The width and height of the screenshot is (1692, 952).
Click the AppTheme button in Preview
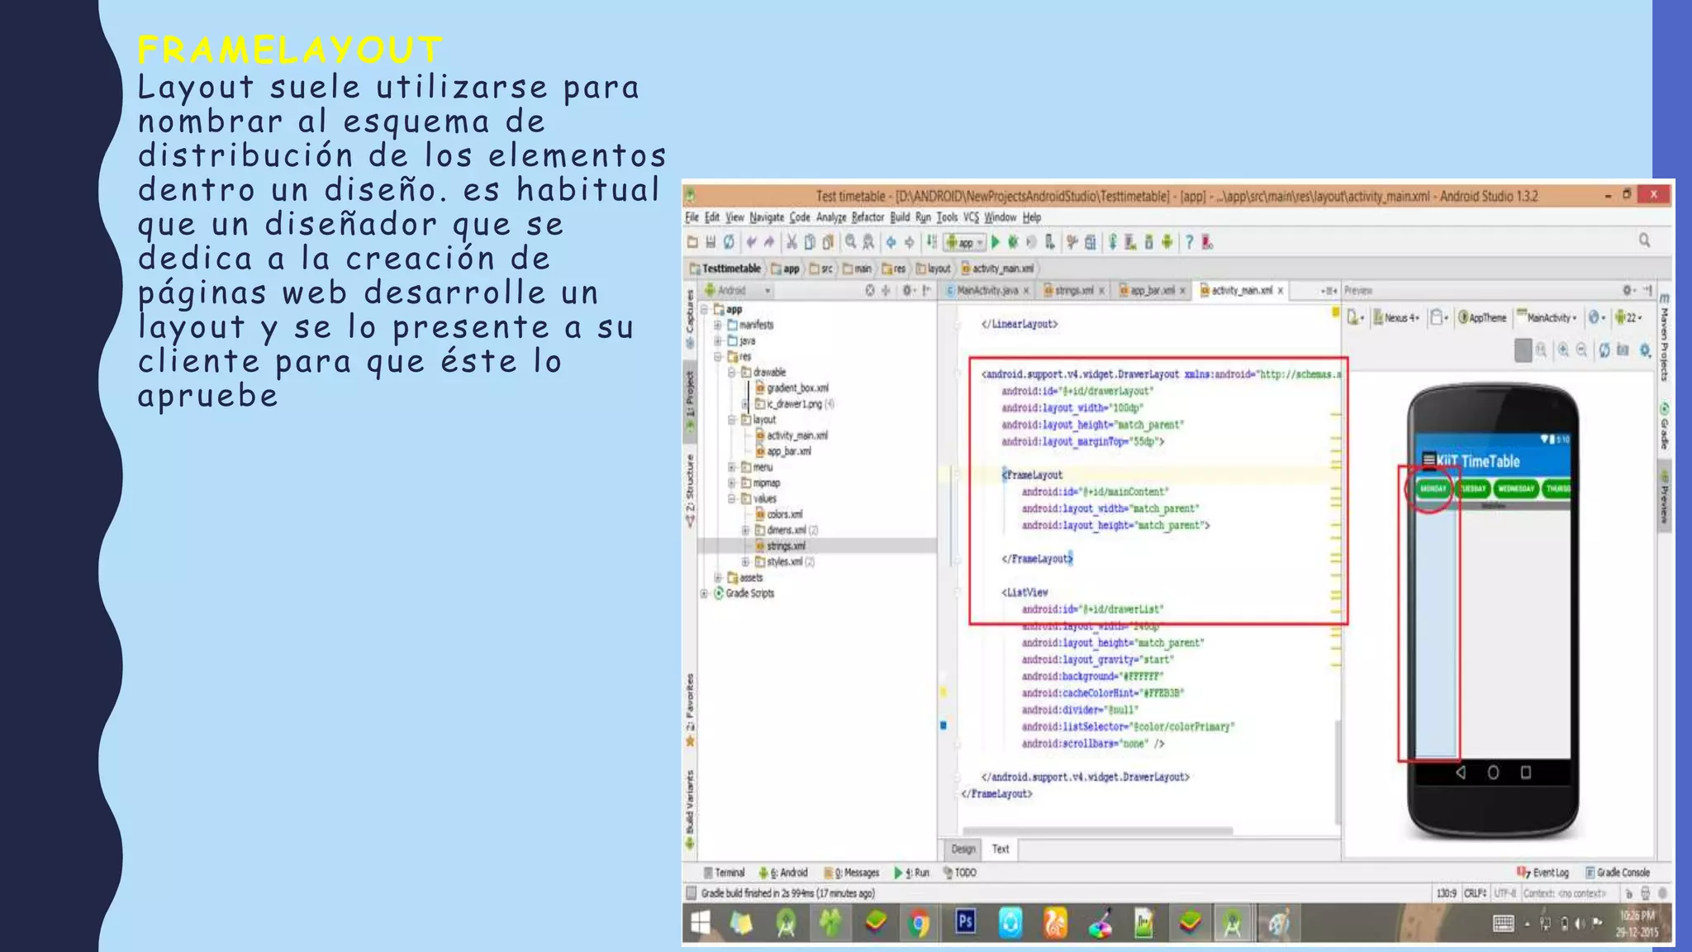click(x=1482, y=317)
